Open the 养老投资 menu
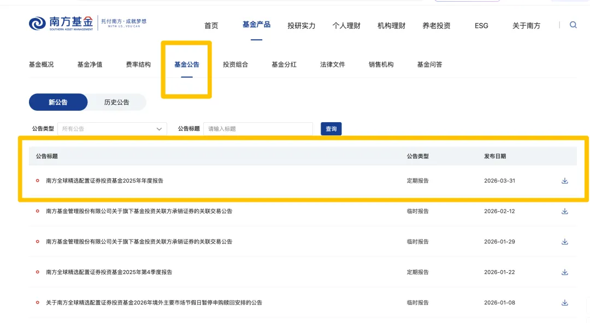590x323 pixels. [x=436, y=26]
